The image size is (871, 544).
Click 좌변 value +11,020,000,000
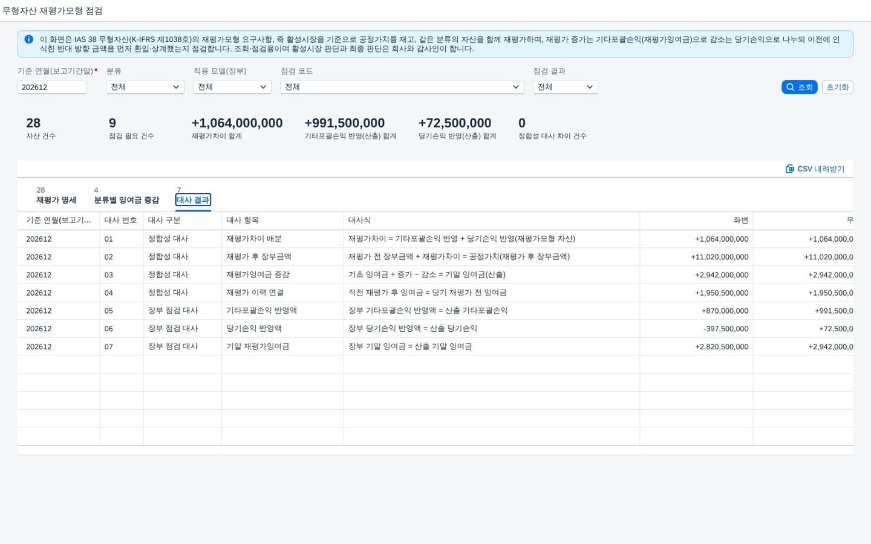pos(720,257)
